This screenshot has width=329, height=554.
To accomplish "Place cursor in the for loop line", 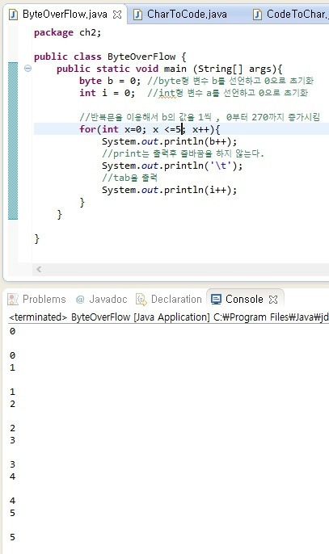I will tap(150, 129).
